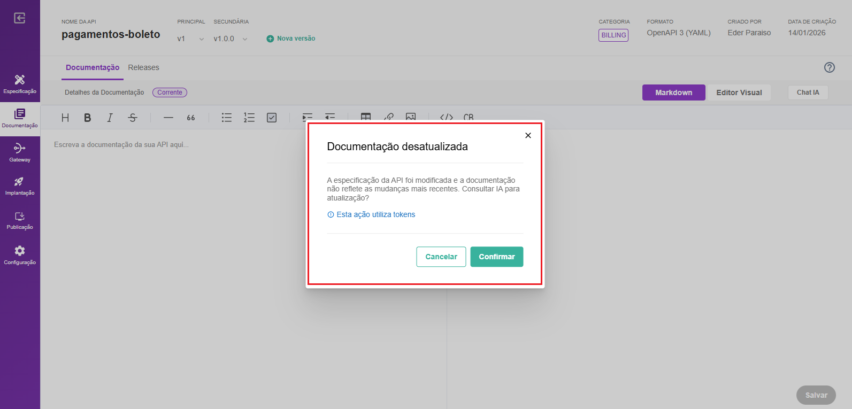Screen dimensions: 852x409
Task: Expand the principal version v1 dropdown
Action: click(x=191, y=38)
